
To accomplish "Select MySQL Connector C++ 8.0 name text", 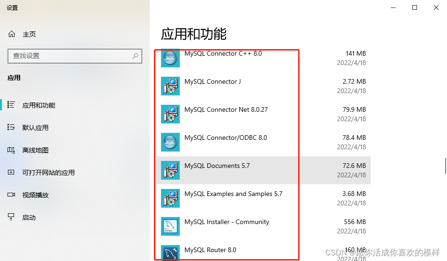I will tap(223, 54).
